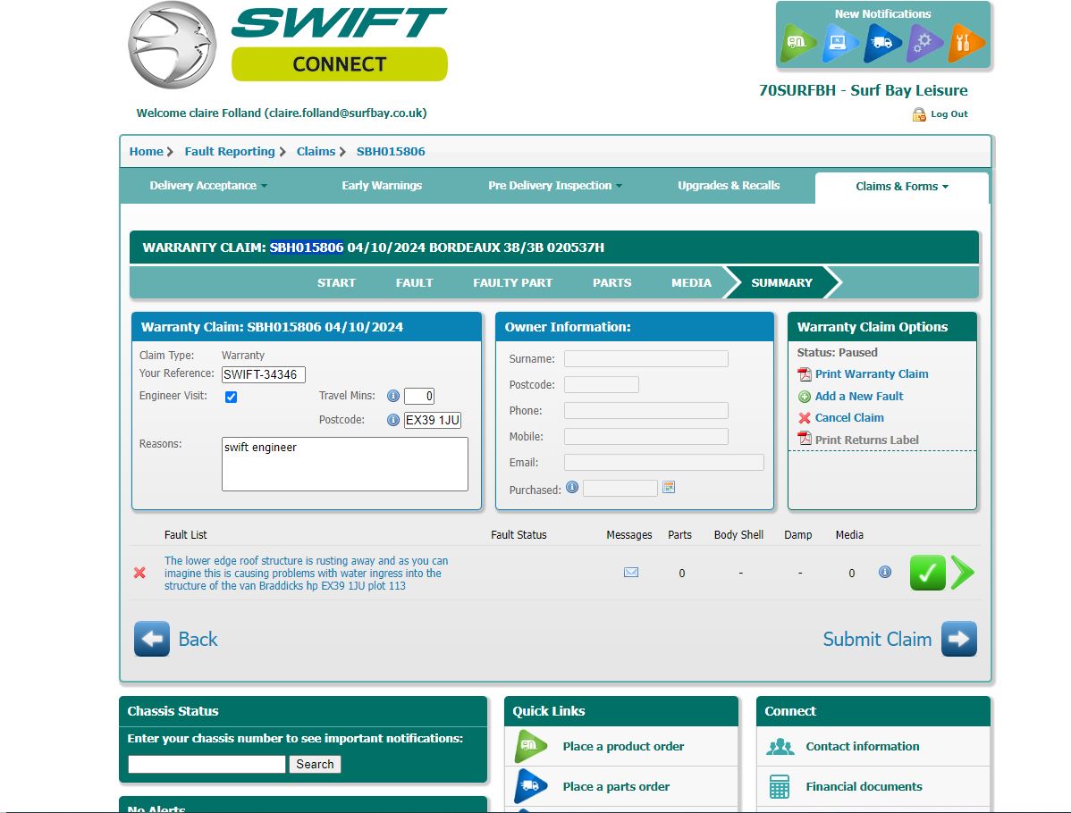Click the Your Reference input field

pos(264,374)
